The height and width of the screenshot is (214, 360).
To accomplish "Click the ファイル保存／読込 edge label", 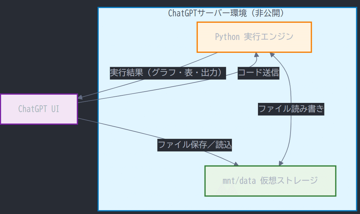I will tap(194, 145).
